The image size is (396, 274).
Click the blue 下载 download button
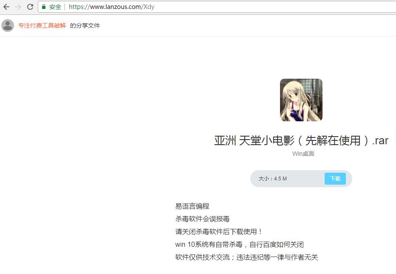(335, 179)
